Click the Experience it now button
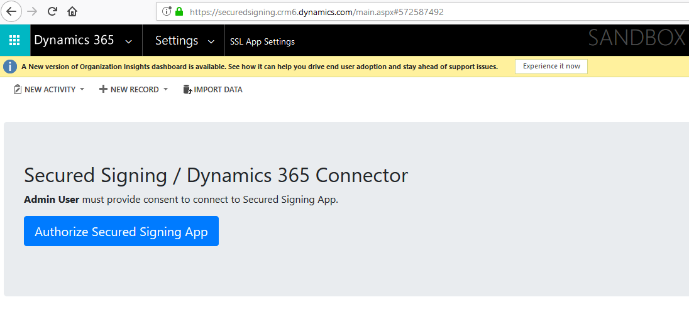This screenshot has height=329, width=689. tap(551, 67)
